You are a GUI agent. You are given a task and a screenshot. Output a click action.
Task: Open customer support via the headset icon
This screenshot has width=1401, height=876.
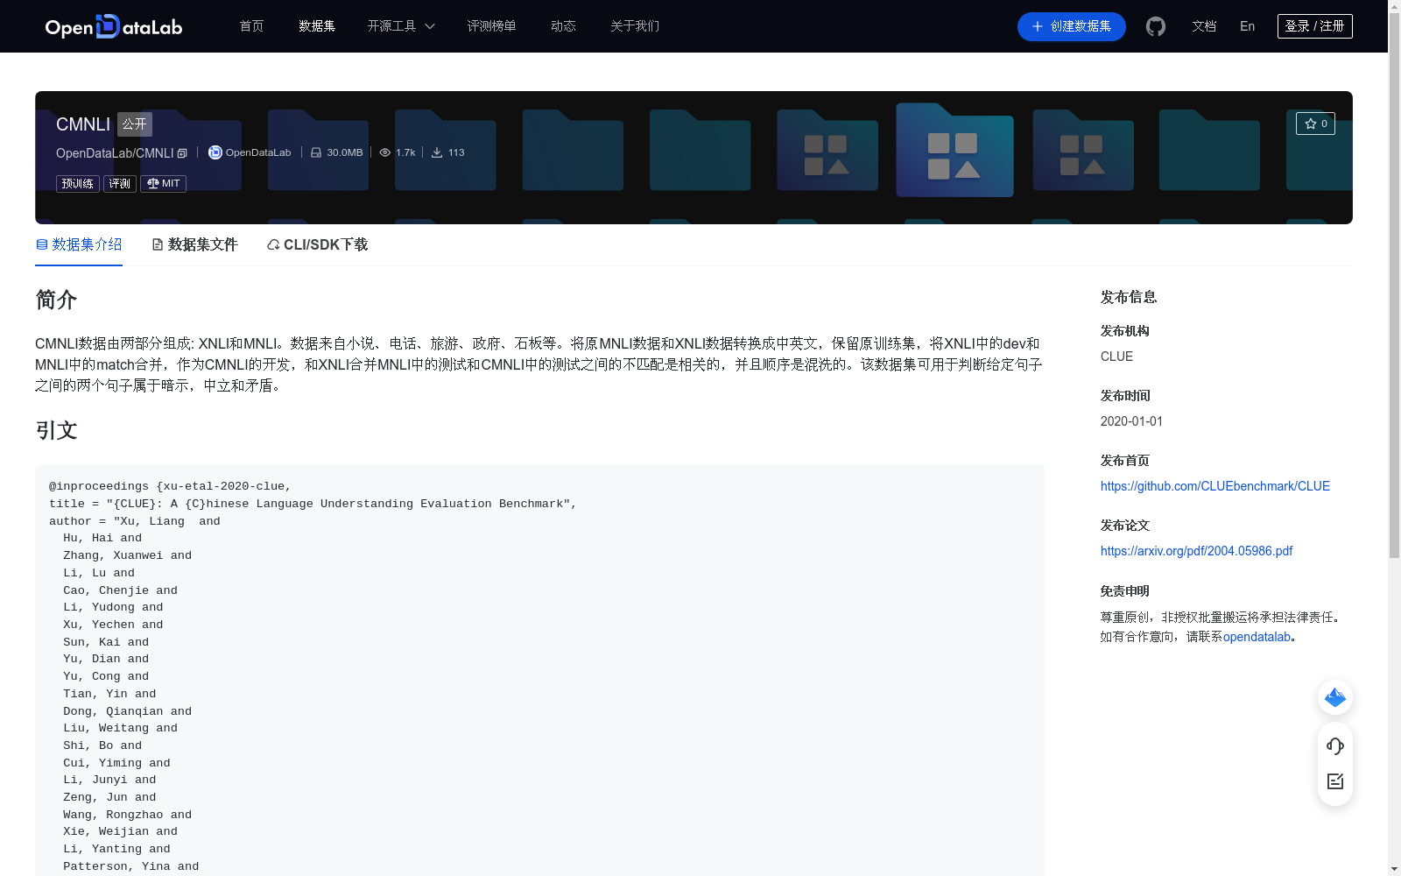[x=1334, y=746]
